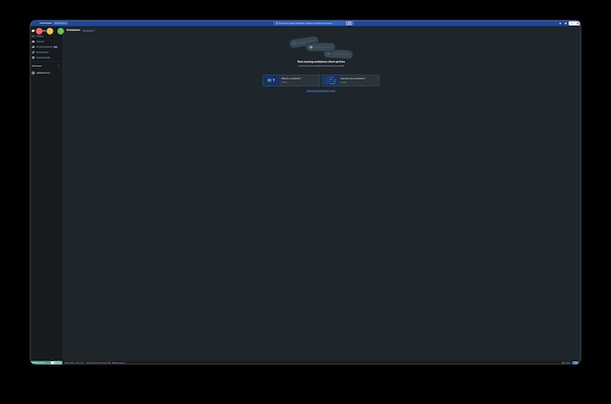
Task: Click the search bar for images and containers
Action: pos(313,23)
